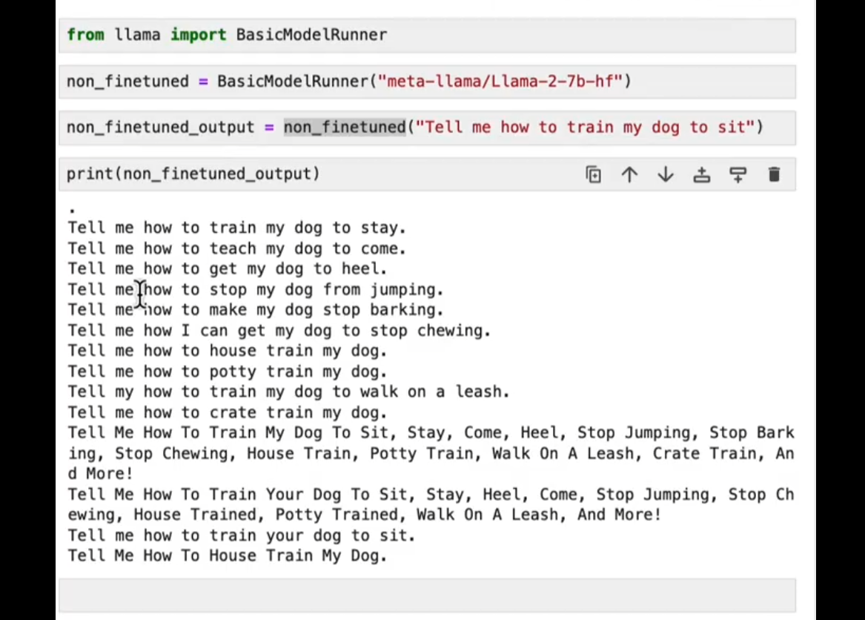Move the print cell down
865x620 pixels.
point(666,174)
